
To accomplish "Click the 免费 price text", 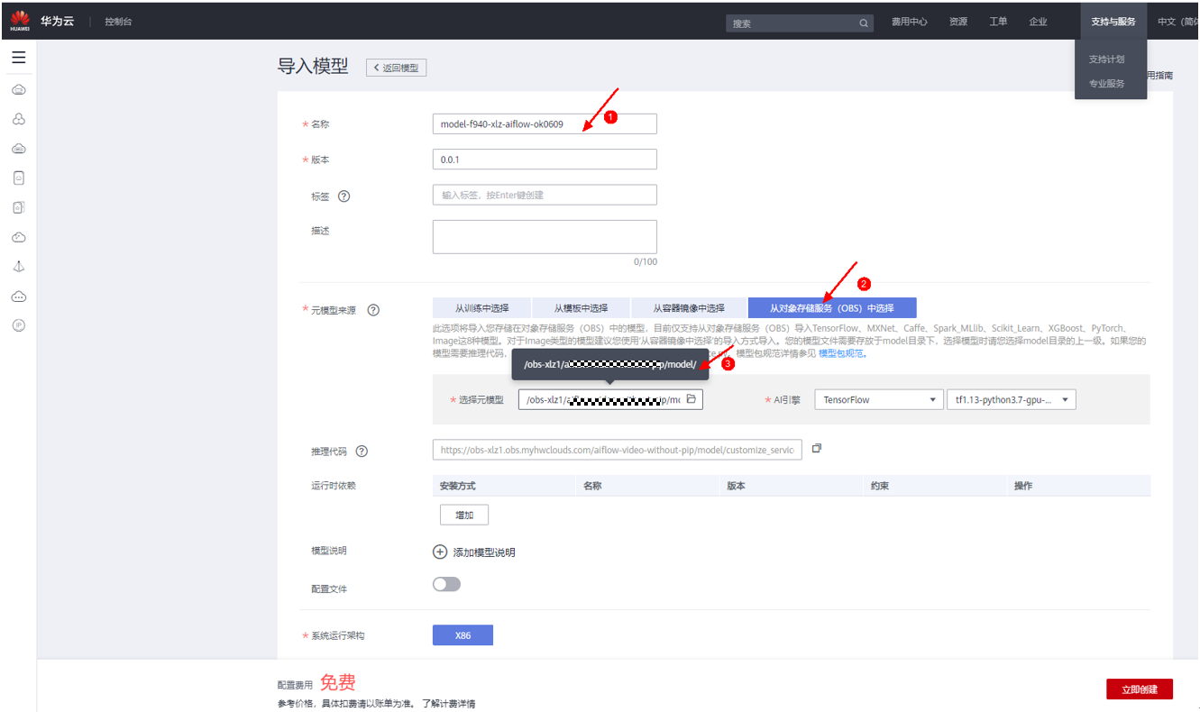I will coord(338,682).
